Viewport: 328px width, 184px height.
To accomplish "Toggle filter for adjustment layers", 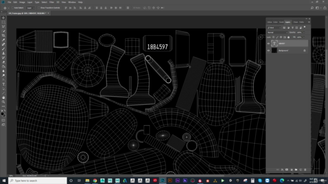I will tap(289, 28).
